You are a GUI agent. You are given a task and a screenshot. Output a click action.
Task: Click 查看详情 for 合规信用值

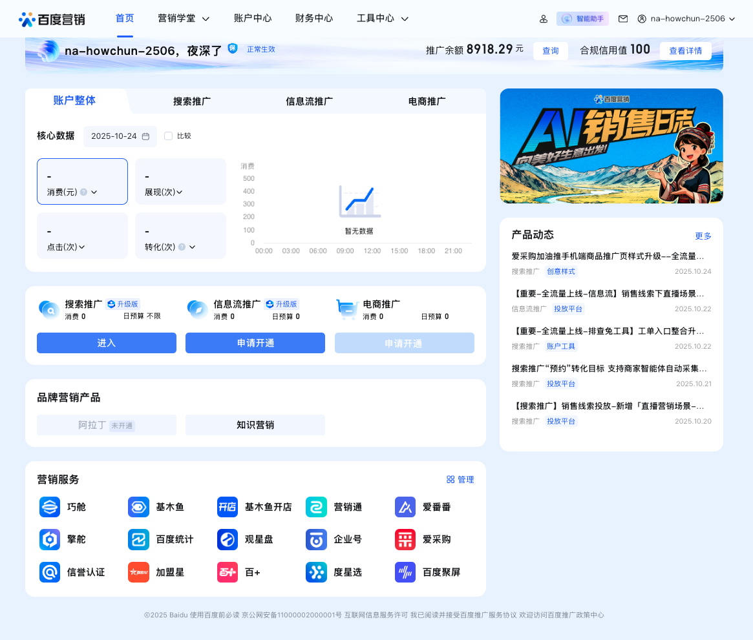point(685,50)
